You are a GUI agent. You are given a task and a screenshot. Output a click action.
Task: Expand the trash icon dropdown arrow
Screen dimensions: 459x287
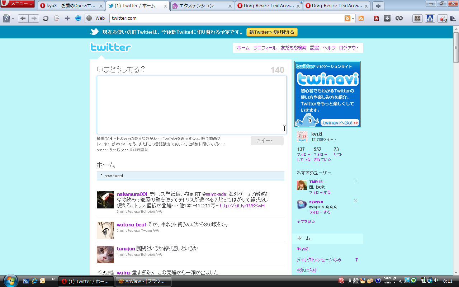click(13, 18)
